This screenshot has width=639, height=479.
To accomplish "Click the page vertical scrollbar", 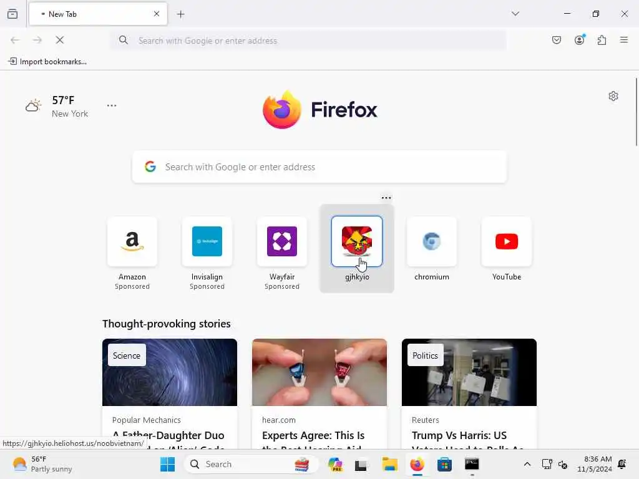I will point(636,112).
